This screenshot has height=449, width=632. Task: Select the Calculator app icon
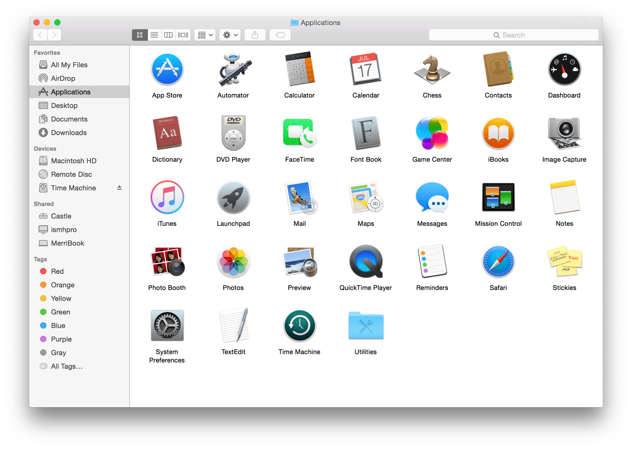coord(300,69)
